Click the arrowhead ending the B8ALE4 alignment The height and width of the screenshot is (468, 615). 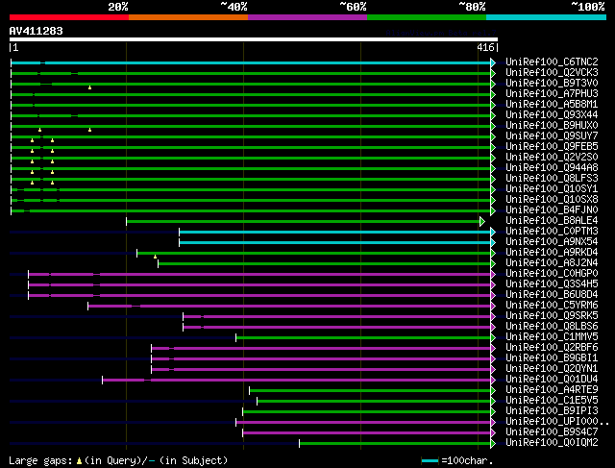coord(482,222)
